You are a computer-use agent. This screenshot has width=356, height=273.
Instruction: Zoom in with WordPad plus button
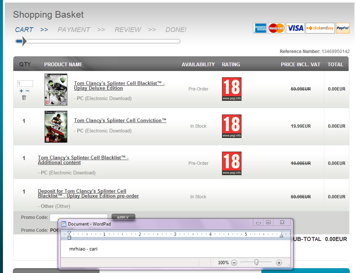(x=279, y=263)
